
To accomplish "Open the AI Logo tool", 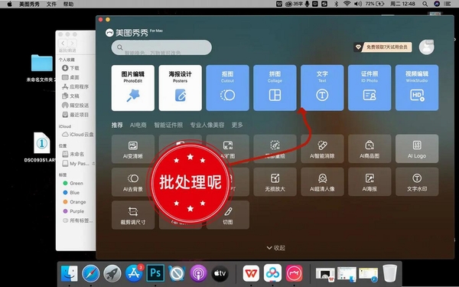I will click(417, 149).
